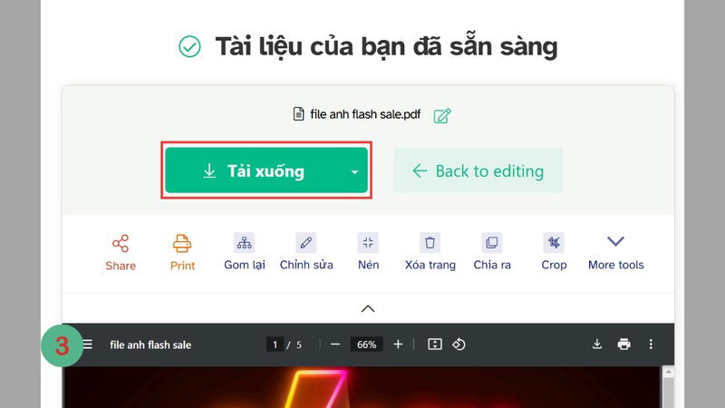The height and width of the screenshot is (408, 725).
Task: Download PDF from the viewer toolbar
Action: 597,345
